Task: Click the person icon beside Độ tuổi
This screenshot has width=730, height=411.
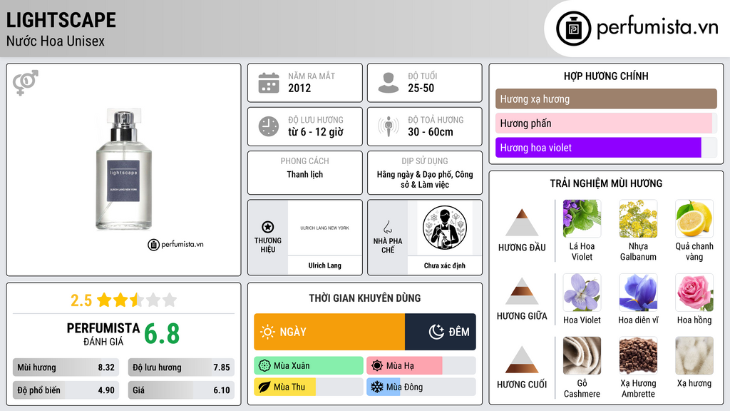Action: point(389,83)
